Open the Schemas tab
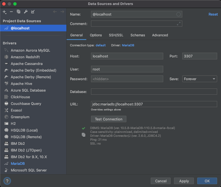221x187 pixels. pyautogui.click(x=138, y=35)
